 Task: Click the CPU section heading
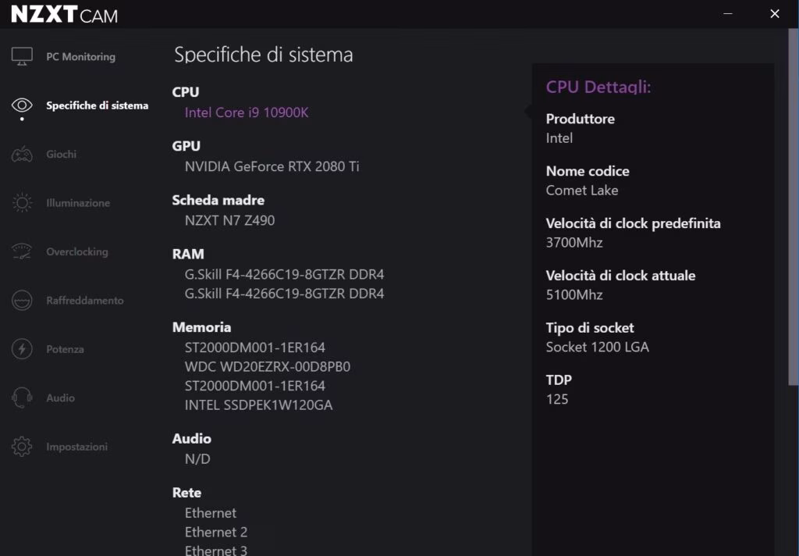pyautogui.click(x=186, y=92)
